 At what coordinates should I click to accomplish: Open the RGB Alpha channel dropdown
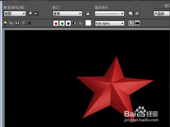[x=109, y=23]
